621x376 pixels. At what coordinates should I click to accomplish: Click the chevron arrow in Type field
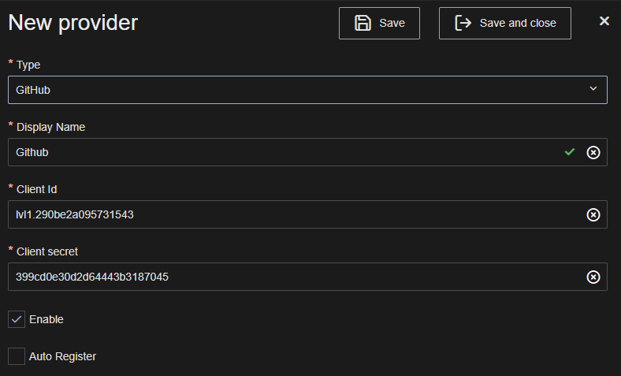point(593,89)
